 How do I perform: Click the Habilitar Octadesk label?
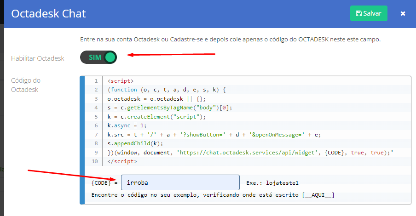pyautogui.click(x=37, y=58)
